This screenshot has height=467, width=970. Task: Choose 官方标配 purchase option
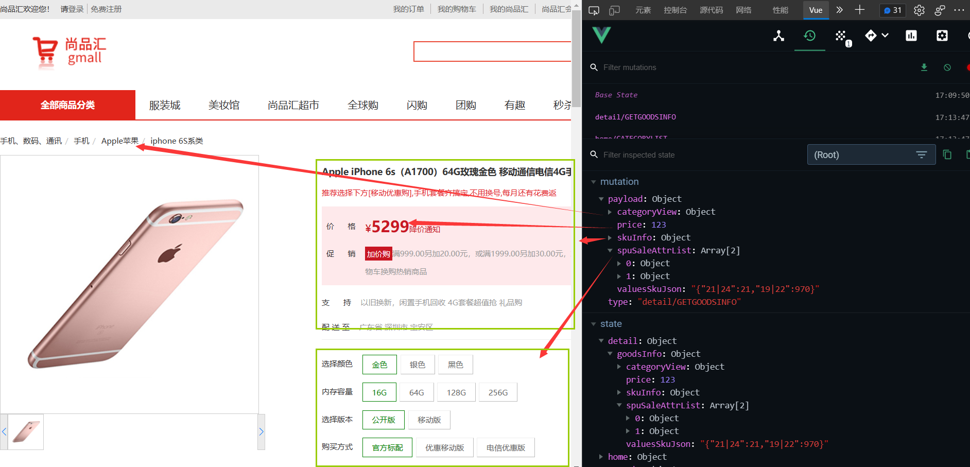tap(388, 447)
